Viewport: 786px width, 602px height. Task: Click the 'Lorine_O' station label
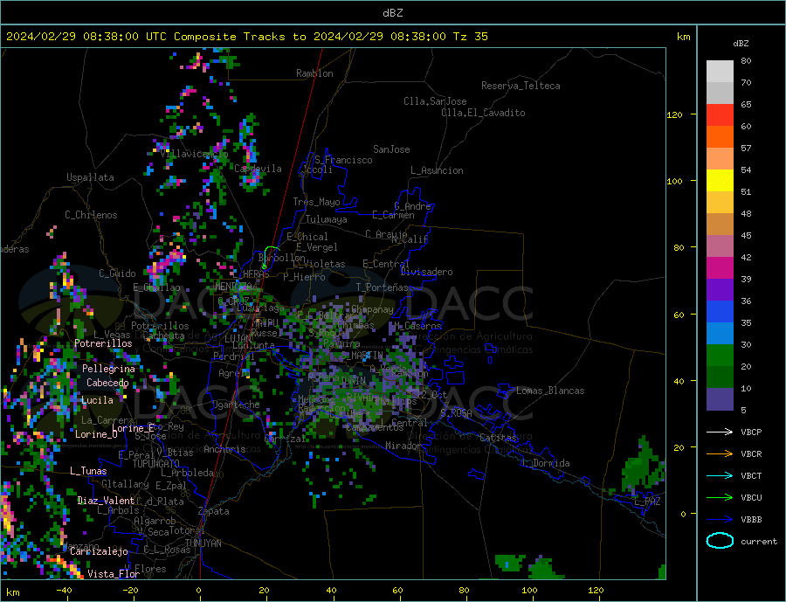click(96, 434)
